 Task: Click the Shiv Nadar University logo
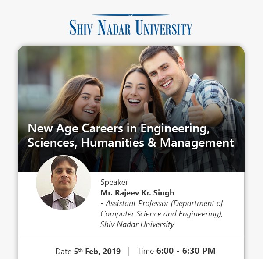click(x=131, y=25)
